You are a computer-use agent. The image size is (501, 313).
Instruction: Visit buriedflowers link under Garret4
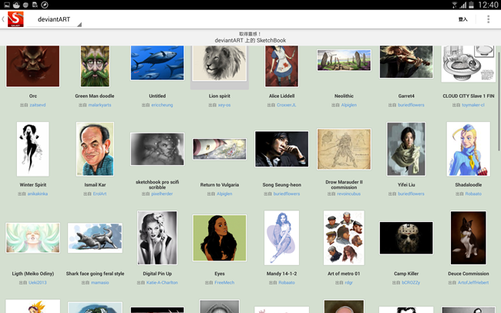[411, 105]
